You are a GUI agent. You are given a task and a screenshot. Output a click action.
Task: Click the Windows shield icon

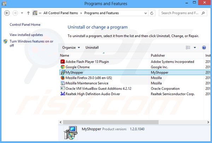coord(5,41)
